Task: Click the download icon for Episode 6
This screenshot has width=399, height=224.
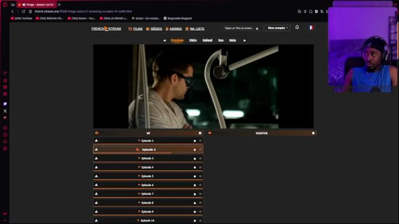Action: [96, 185]
